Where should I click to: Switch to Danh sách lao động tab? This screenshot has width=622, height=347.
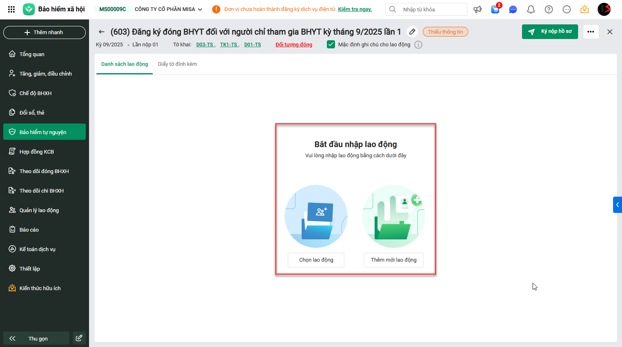tap(124, 64)
